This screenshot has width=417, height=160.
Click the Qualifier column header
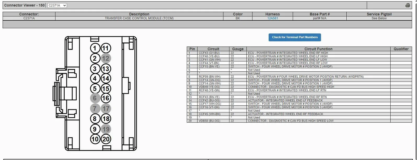401,49
